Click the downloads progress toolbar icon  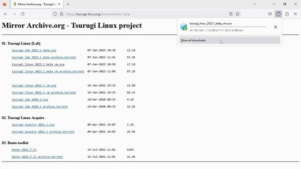tap(278, 14)
